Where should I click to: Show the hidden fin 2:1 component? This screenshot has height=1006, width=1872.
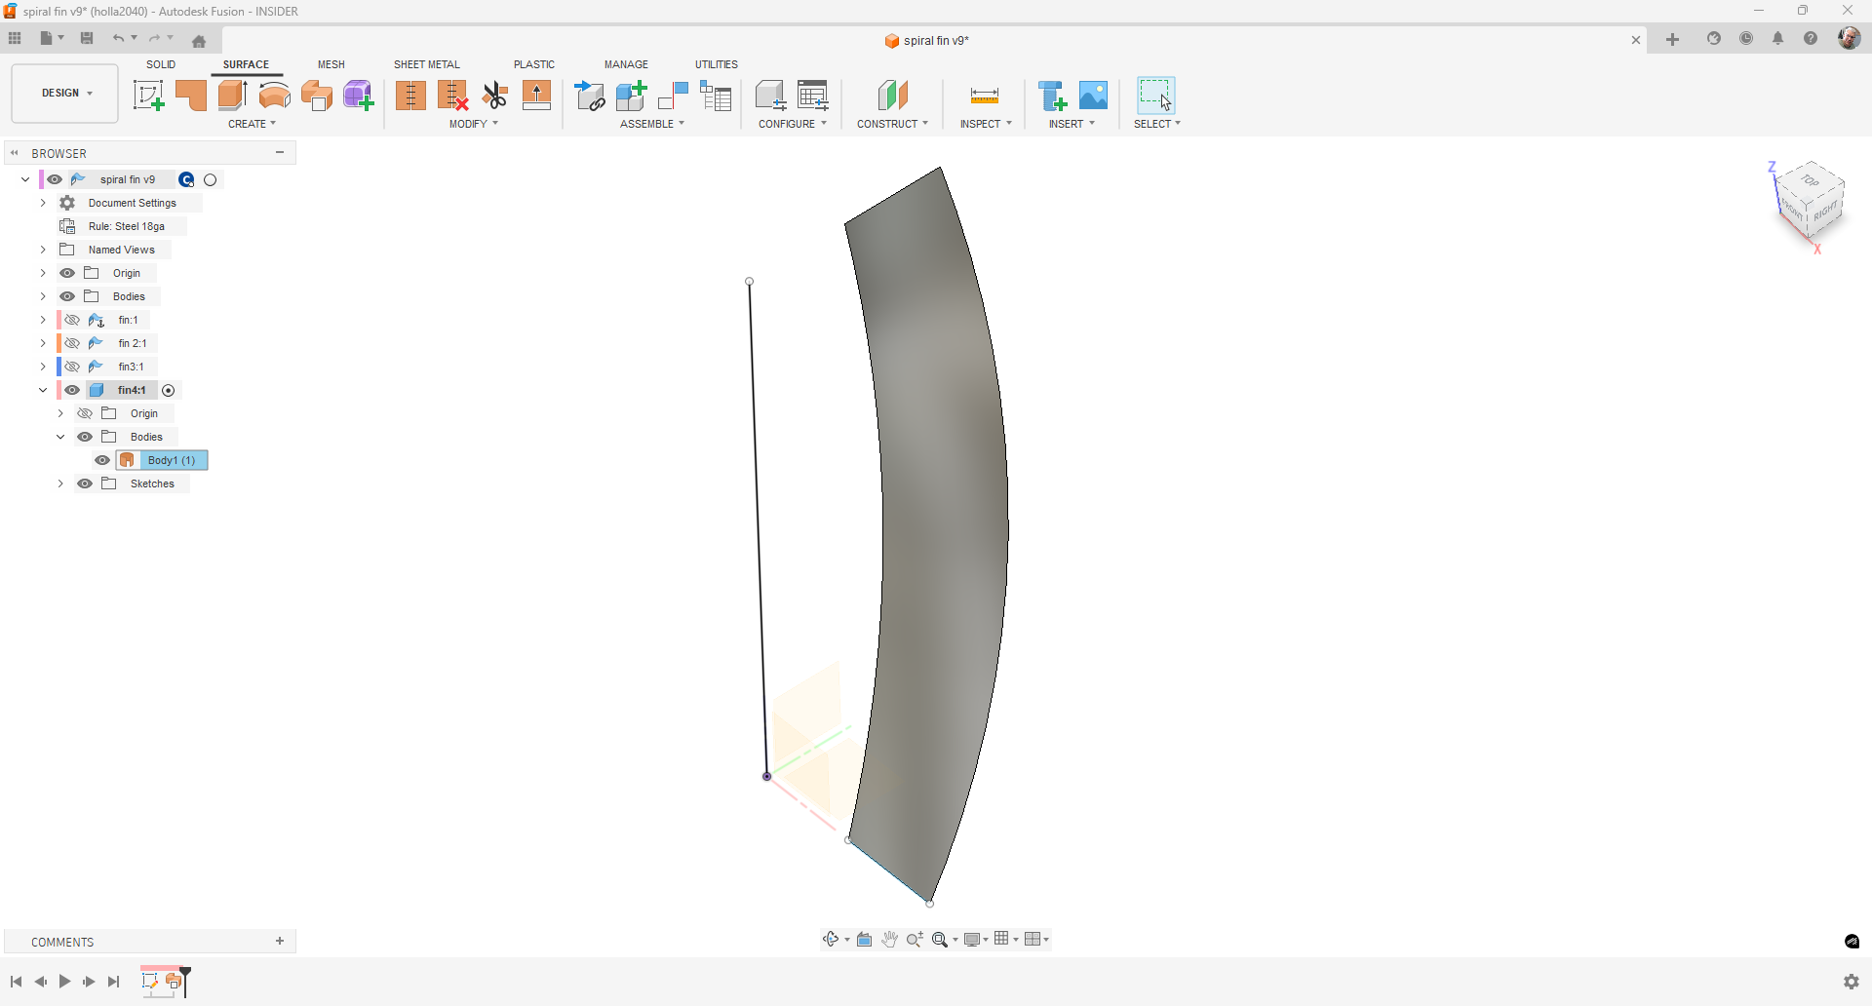(72, 343)
